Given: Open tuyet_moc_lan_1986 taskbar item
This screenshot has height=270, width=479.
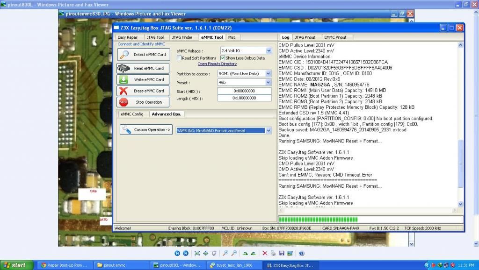Looking at the screenshot, I should [x=234, y=265].
